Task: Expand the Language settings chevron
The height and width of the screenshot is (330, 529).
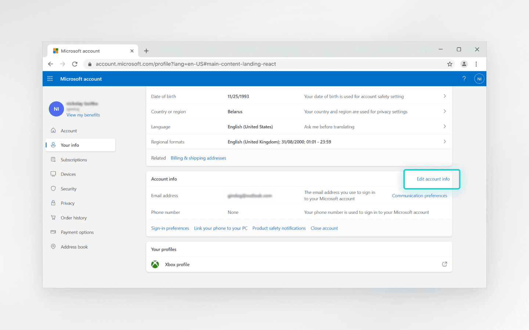Action: 445,126
